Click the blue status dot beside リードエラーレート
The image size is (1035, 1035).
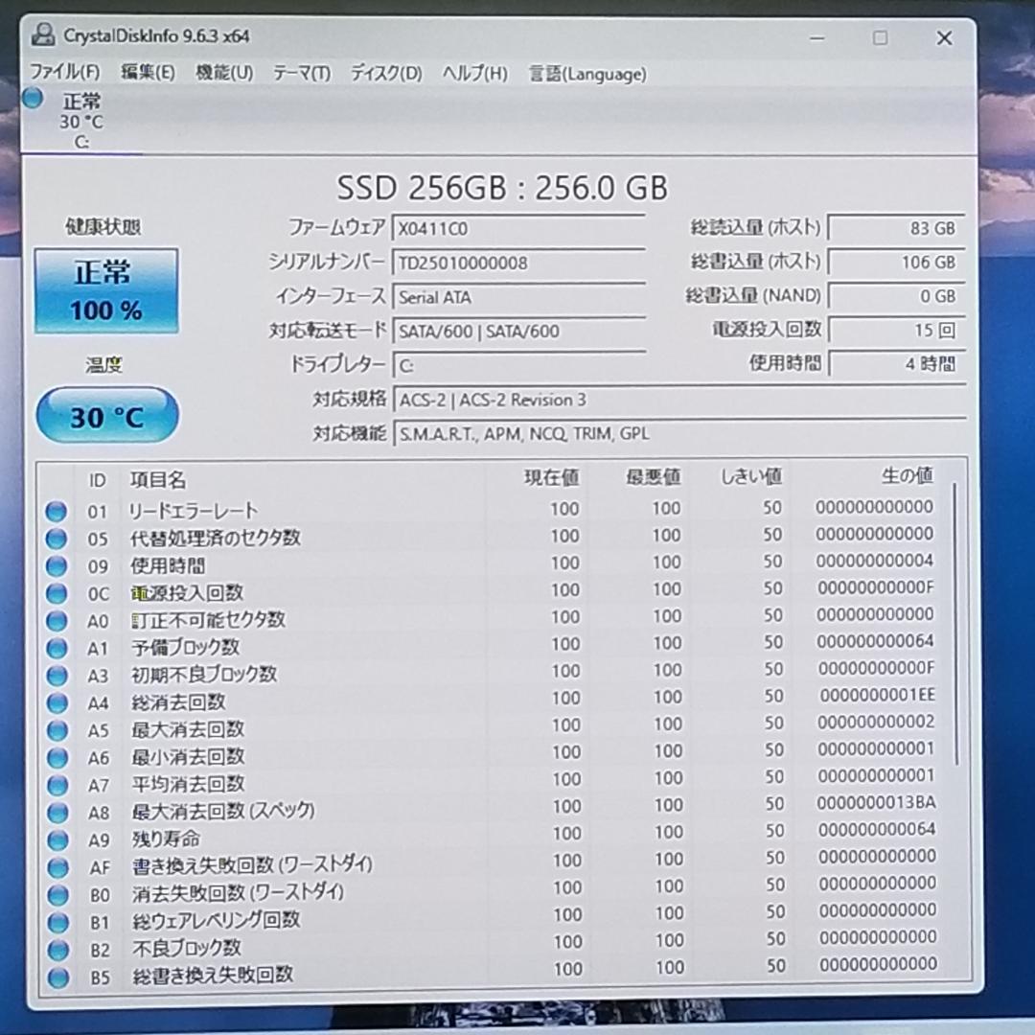(56, 511)
